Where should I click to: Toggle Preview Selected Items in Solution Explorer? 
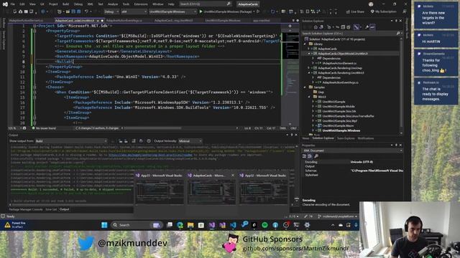pos(372,27)
